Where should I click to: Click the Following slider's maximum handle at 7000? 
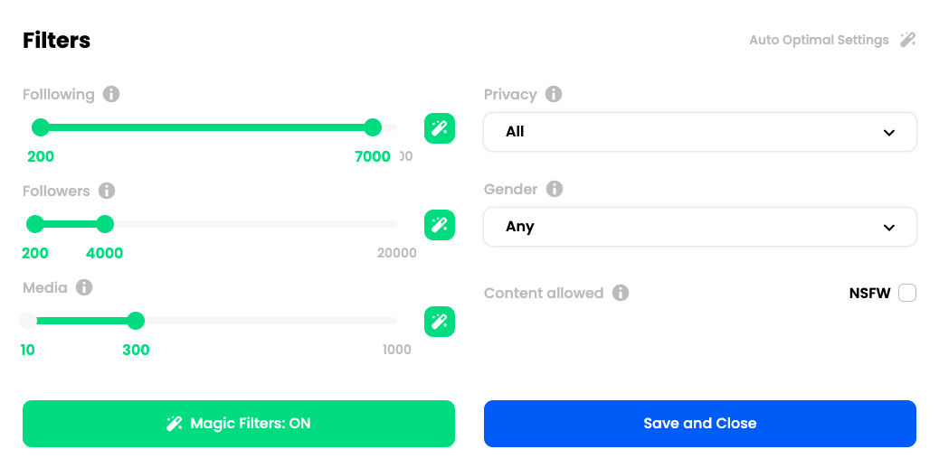point(373,127)
